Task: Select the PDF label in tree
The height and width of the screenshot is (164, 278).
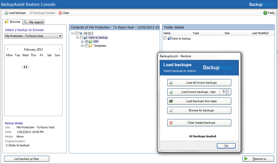Action: (96, 42)
